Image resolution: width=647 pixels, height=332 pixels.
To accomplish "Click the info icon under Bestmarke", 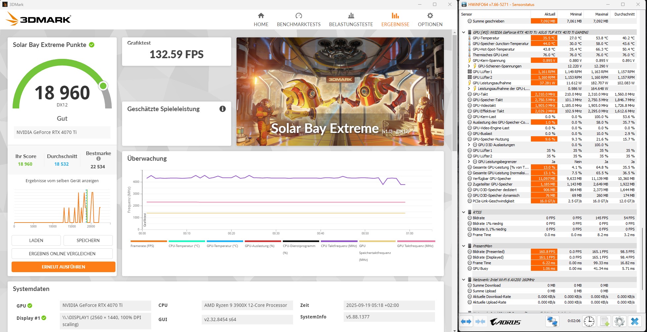I will (98, 159).
